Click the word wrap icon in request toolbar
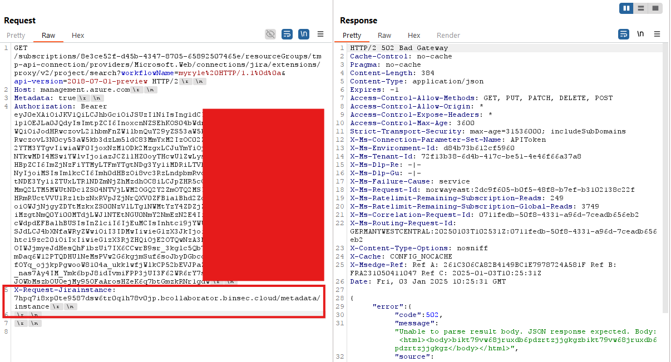 tap(287, 34)
